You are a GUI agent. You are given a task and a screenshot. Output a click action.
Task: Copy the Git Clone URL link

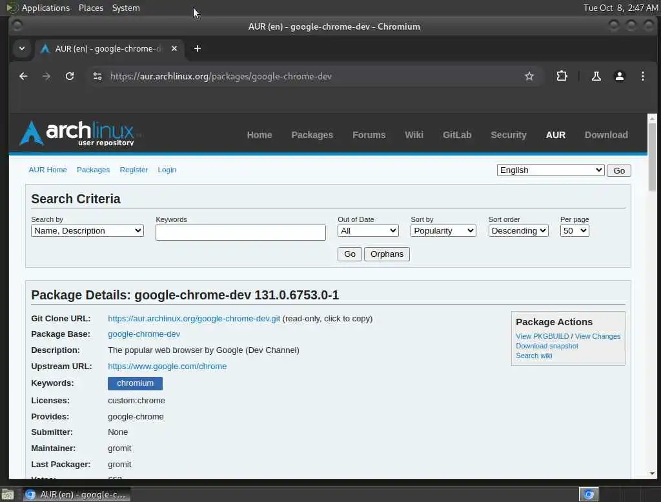pos(194,319)
